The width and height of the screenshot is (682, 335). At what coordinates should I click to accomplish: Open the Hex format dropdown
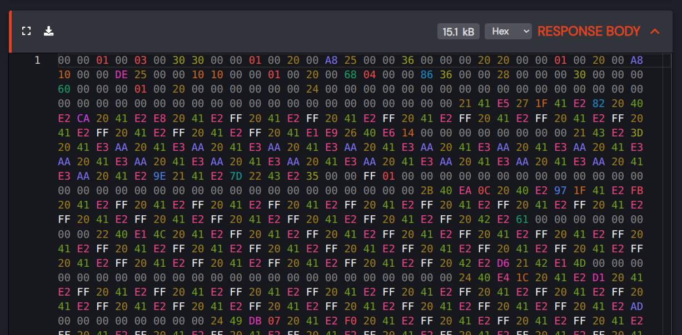508,32
